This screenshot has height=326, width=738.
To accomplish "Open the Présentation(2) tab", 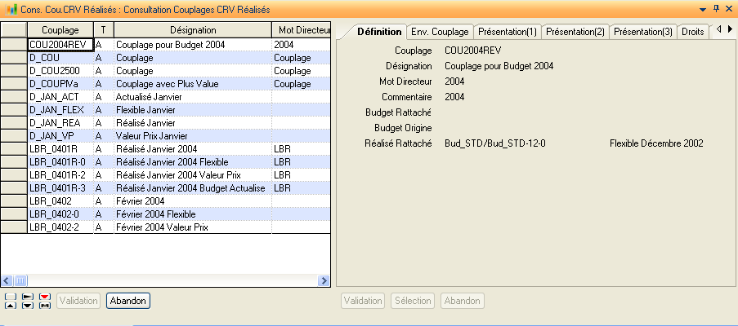I will (x=575, y=31).
